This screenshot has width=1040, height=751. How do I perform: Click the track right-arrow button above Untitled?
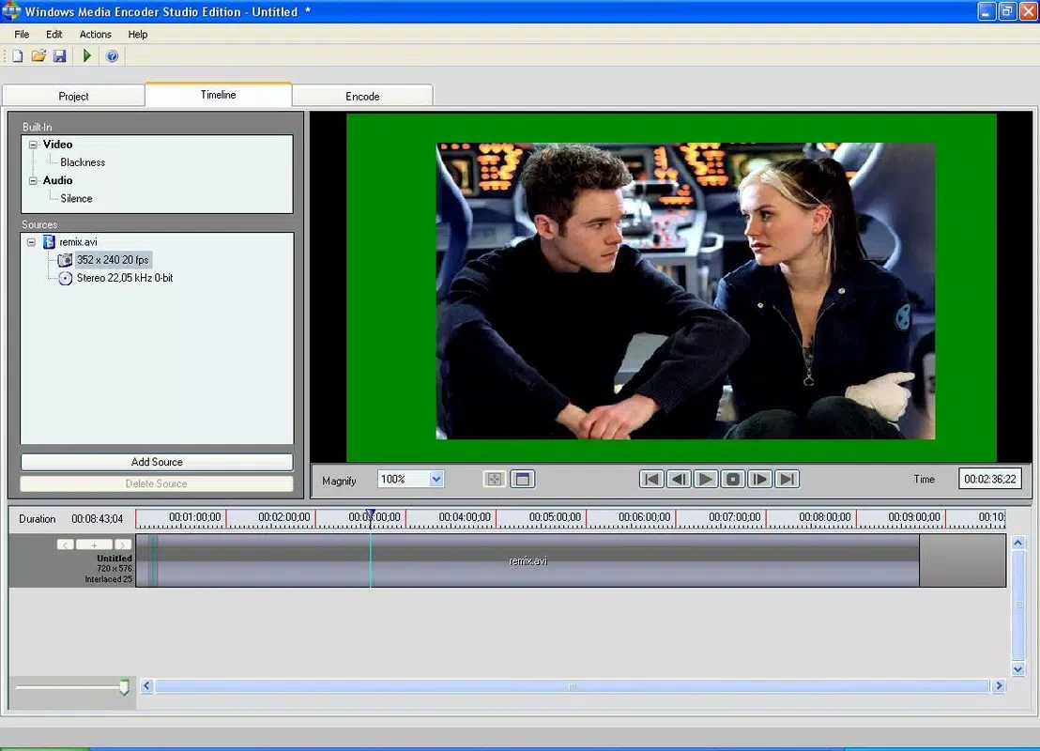(x=123, y=544)
